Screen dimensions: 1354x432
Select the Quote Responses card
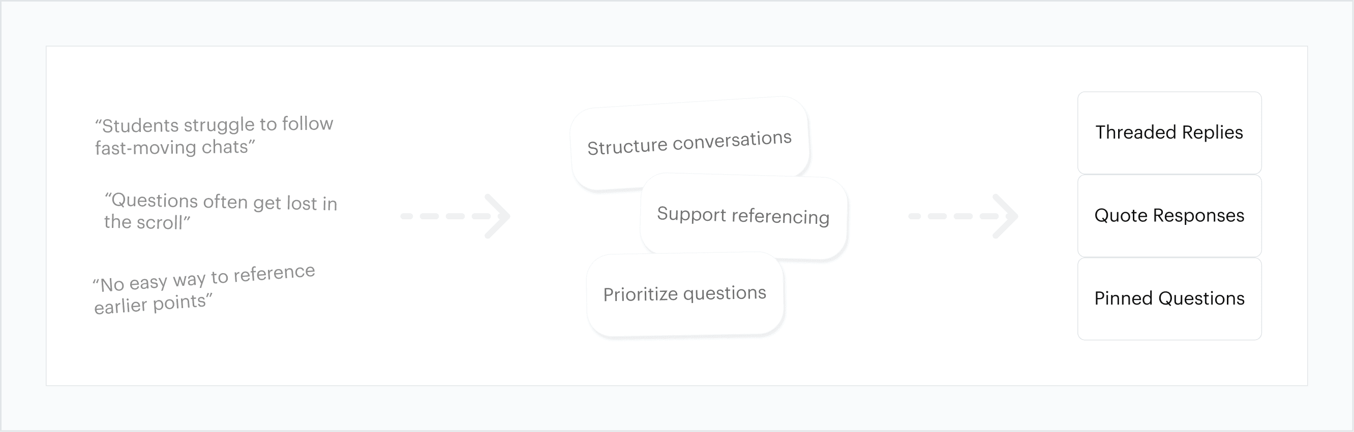[1169, 216]
